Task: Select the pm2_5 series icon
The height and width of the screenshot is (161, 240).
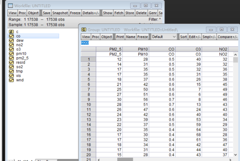Action: click(11, 58)
